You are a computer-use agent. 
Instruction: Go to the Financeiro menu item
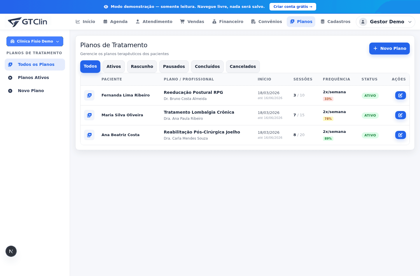(x=228, y=22)
